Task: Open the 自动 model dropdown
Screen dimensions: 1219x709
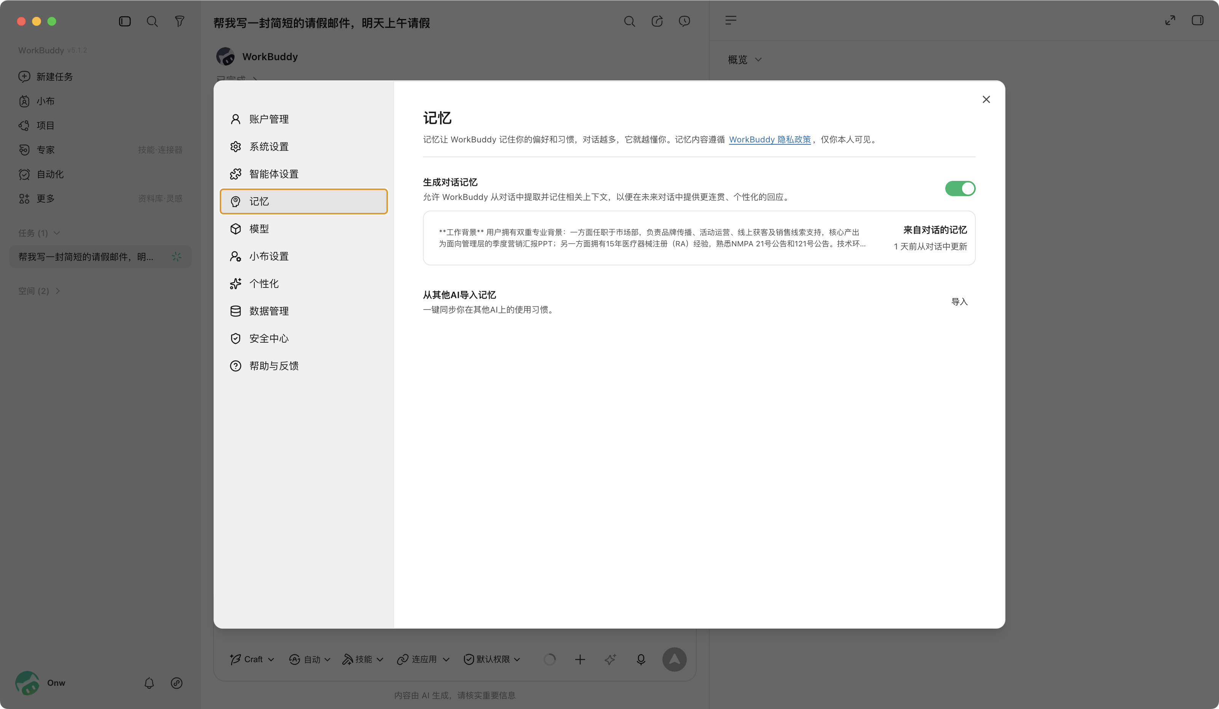Action: [310, 659]
